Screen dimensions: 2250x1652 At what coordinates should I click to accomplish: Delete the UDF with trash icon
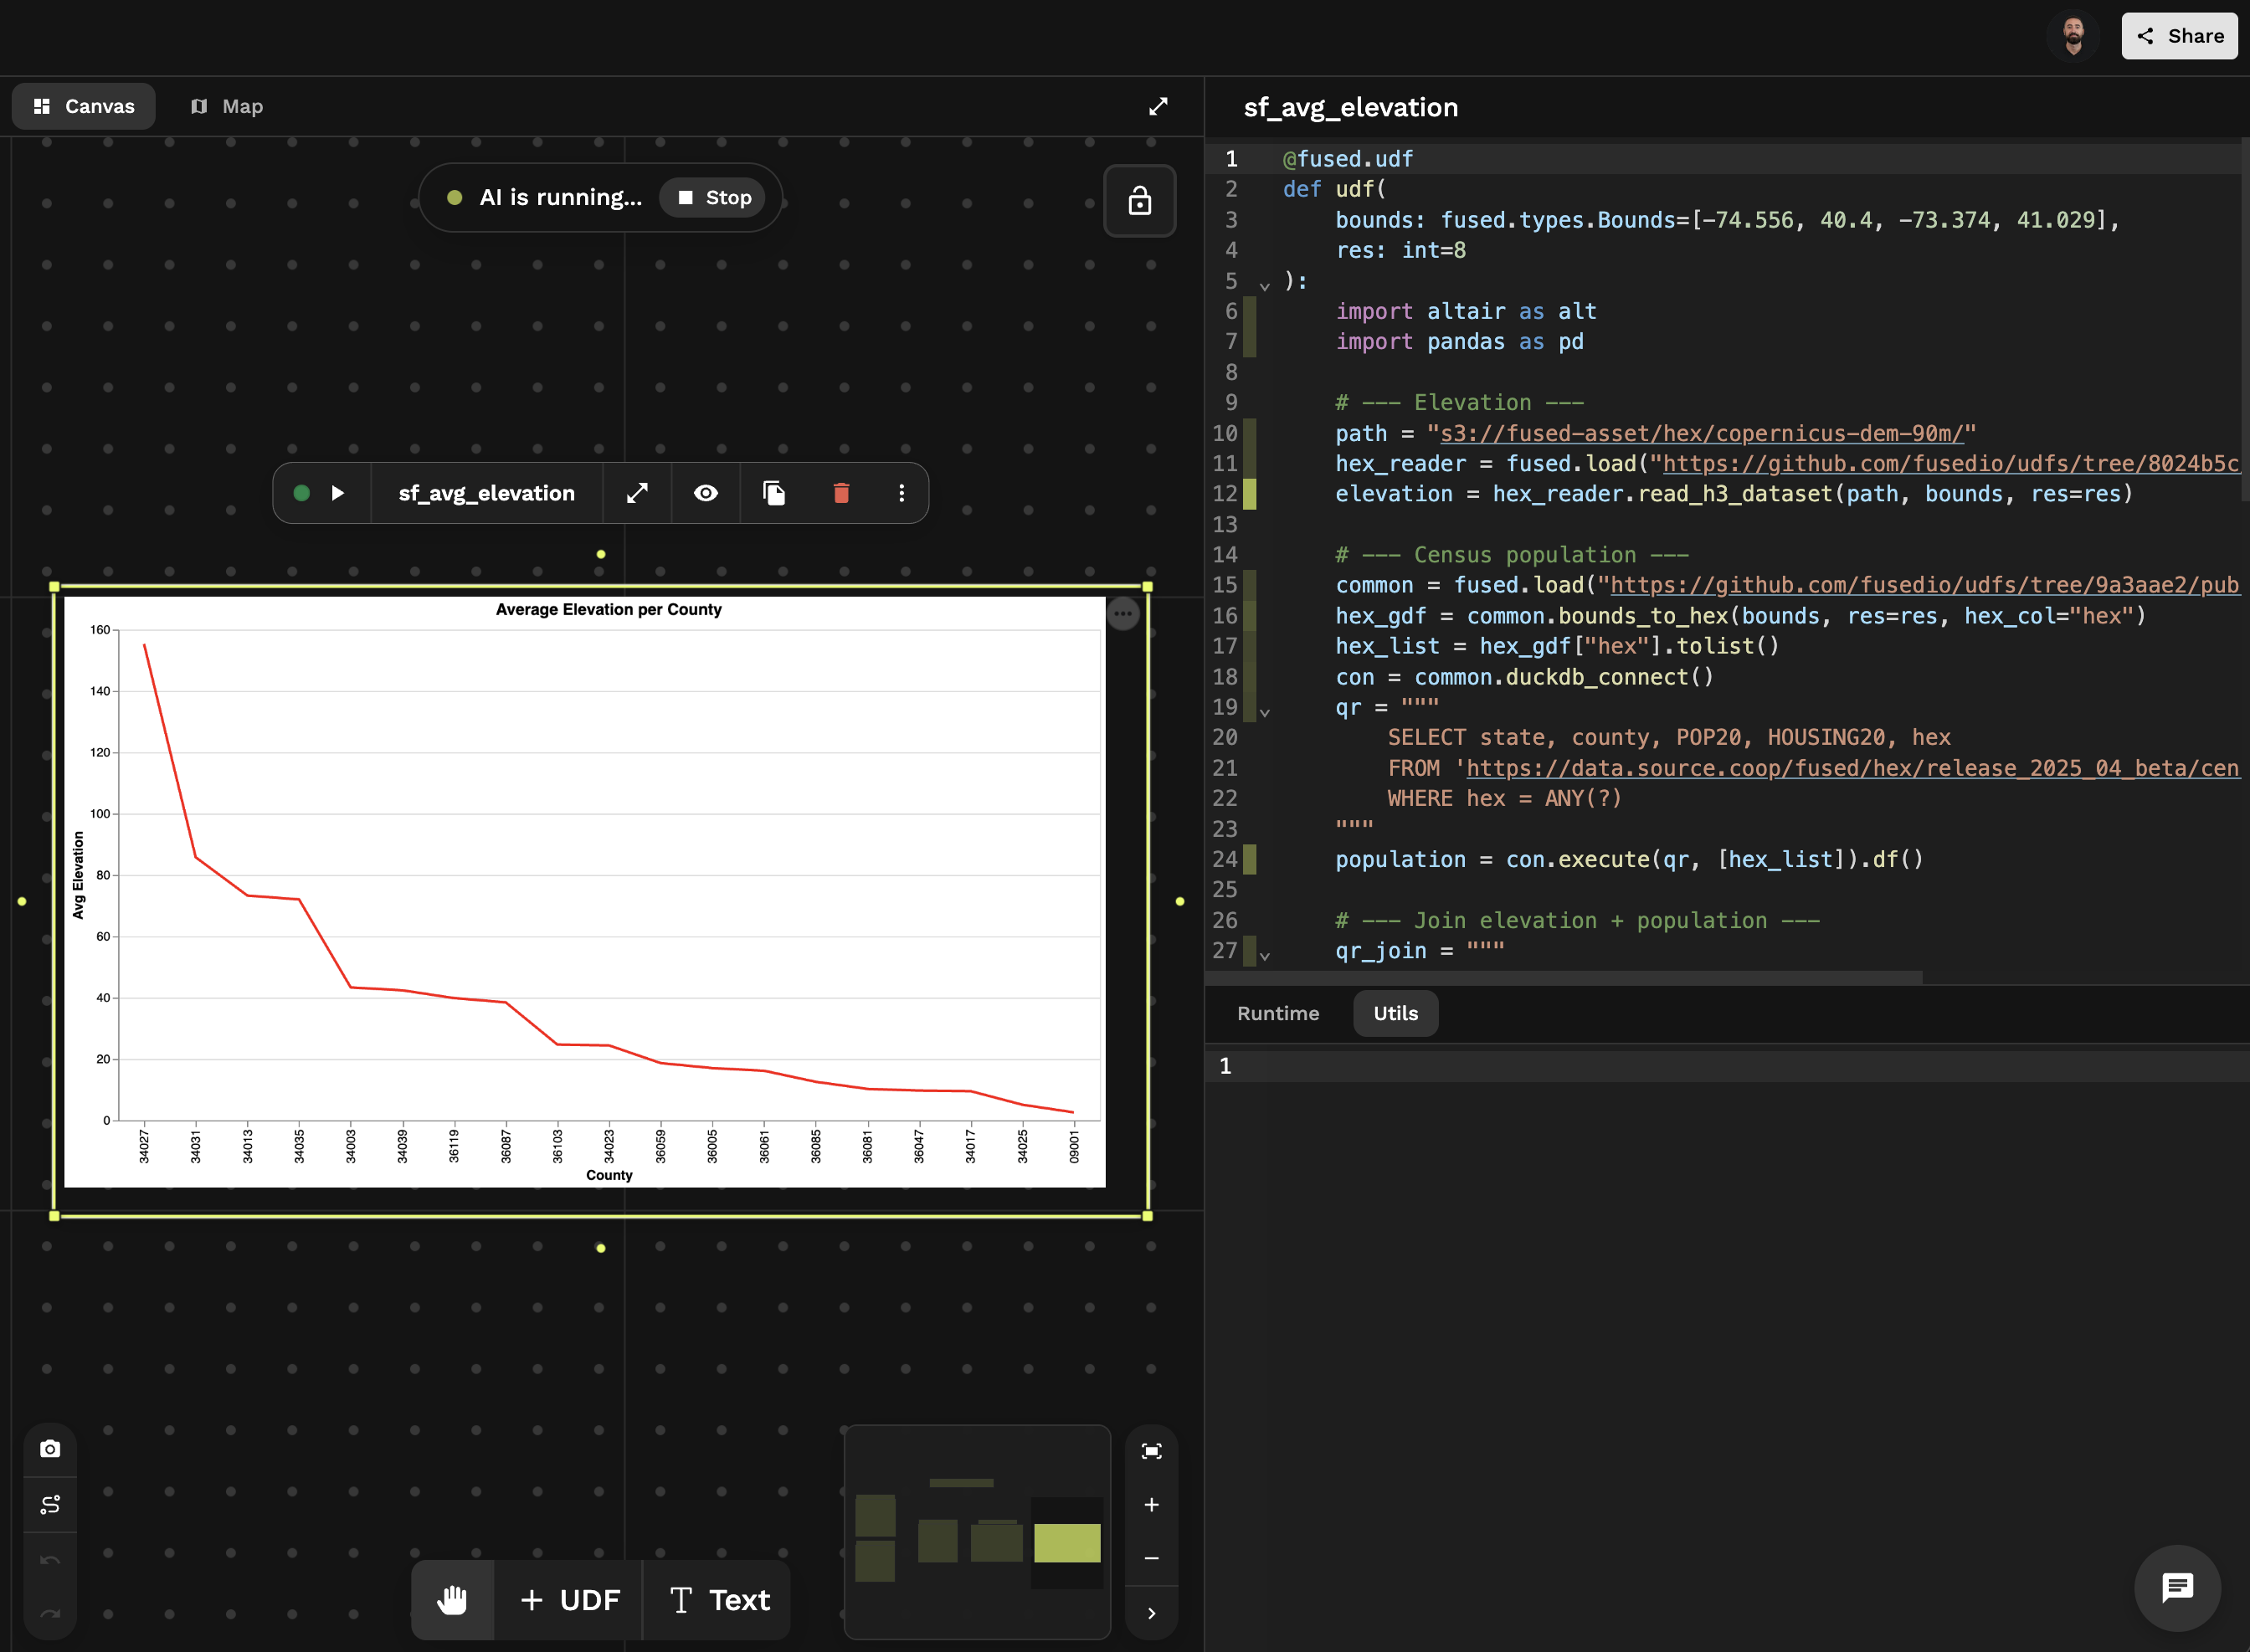[x=841, y=493]
